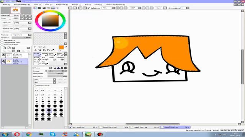Hide the selected hair layer's eye icon

click(x=3, y=61)
